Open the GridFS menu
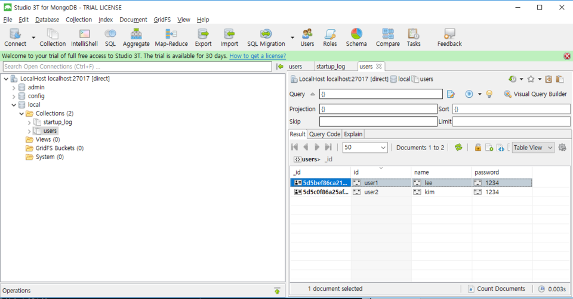Screen dimensions: 573x299 point(162,20)
